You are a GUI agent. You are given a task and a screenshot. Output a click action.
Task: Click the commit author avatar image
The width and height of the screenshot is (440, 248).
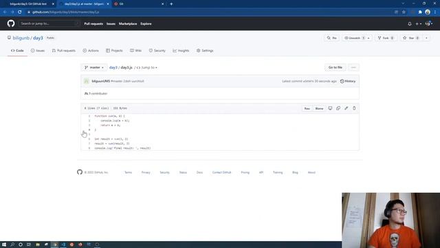click(x=87, y=81)
